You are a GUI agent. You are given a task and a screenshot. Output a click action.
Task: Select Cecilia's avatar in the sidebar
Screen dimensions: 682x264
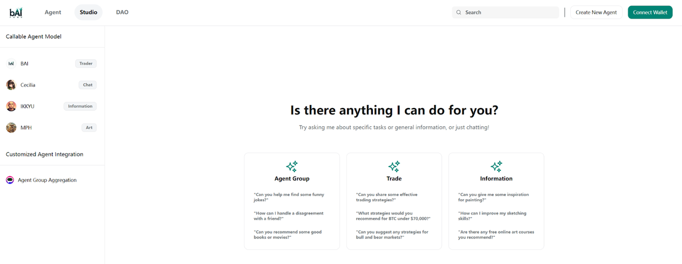click(11, 85)
